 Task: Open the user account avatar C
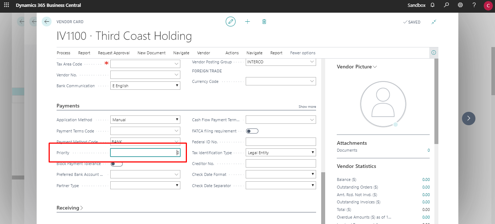[488, 5]
